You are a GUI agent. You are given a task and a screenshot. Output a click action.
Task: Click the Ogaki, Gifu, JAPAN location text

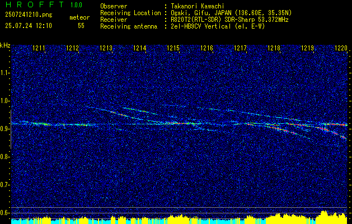point(231,13)
